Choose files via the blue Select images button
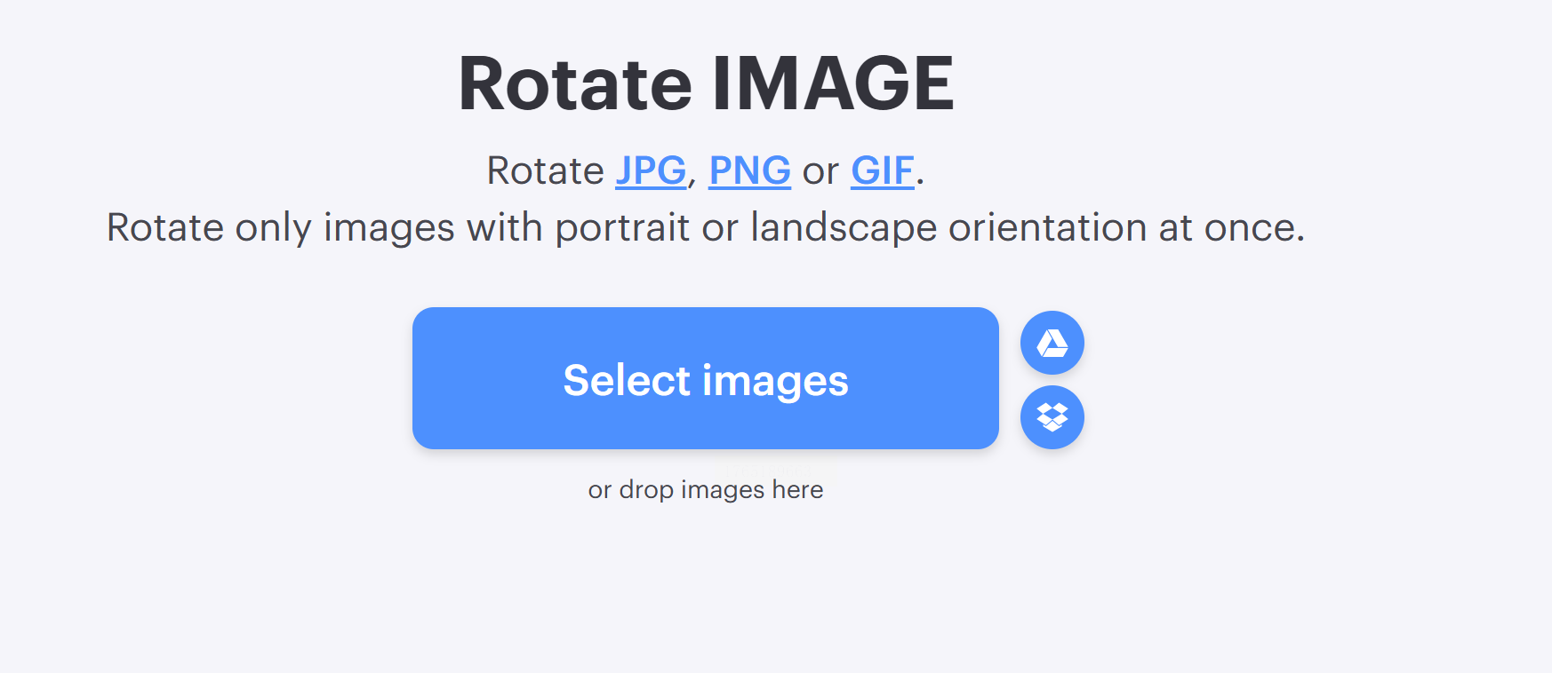1552x673 pixels. click(706, 378)
